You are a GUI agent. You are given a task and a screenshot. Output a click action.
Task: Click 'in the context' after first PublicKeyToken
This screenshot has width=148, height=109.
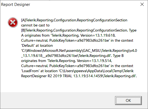[x=122, y=40]
